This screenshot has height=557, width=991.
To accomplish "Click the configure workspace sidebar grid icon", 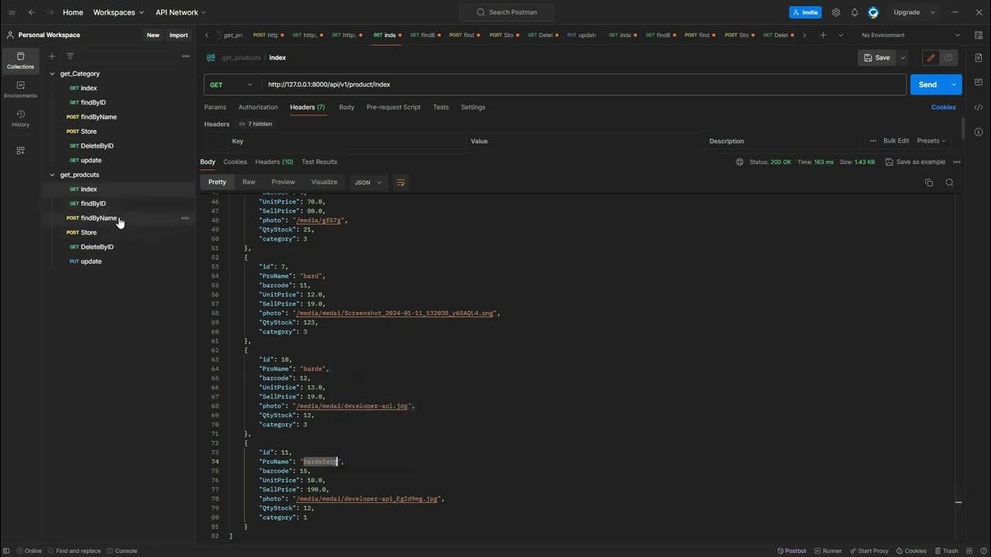I will [20, 150].
